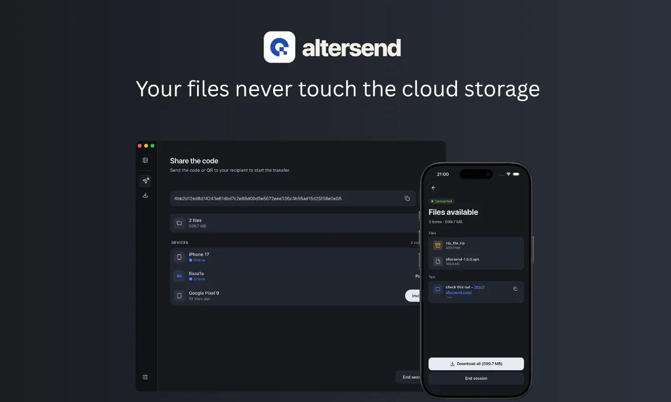
Task: Click the 6A avatar badge
Action: click(x=179, y=276)
